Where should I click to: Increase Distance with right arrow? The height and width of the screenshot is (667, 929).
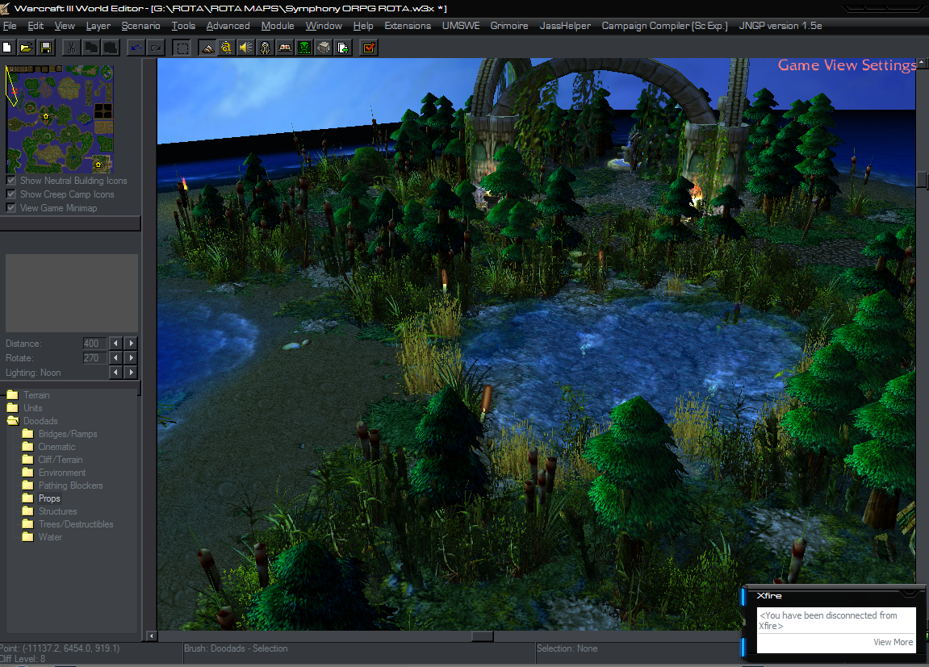point(132,344)
